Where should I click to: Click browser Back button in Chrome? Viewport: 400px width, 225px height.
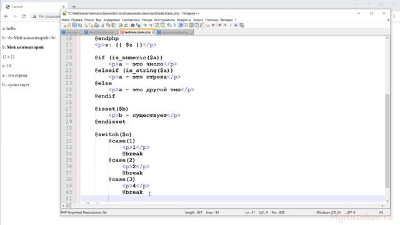point(6,16)
